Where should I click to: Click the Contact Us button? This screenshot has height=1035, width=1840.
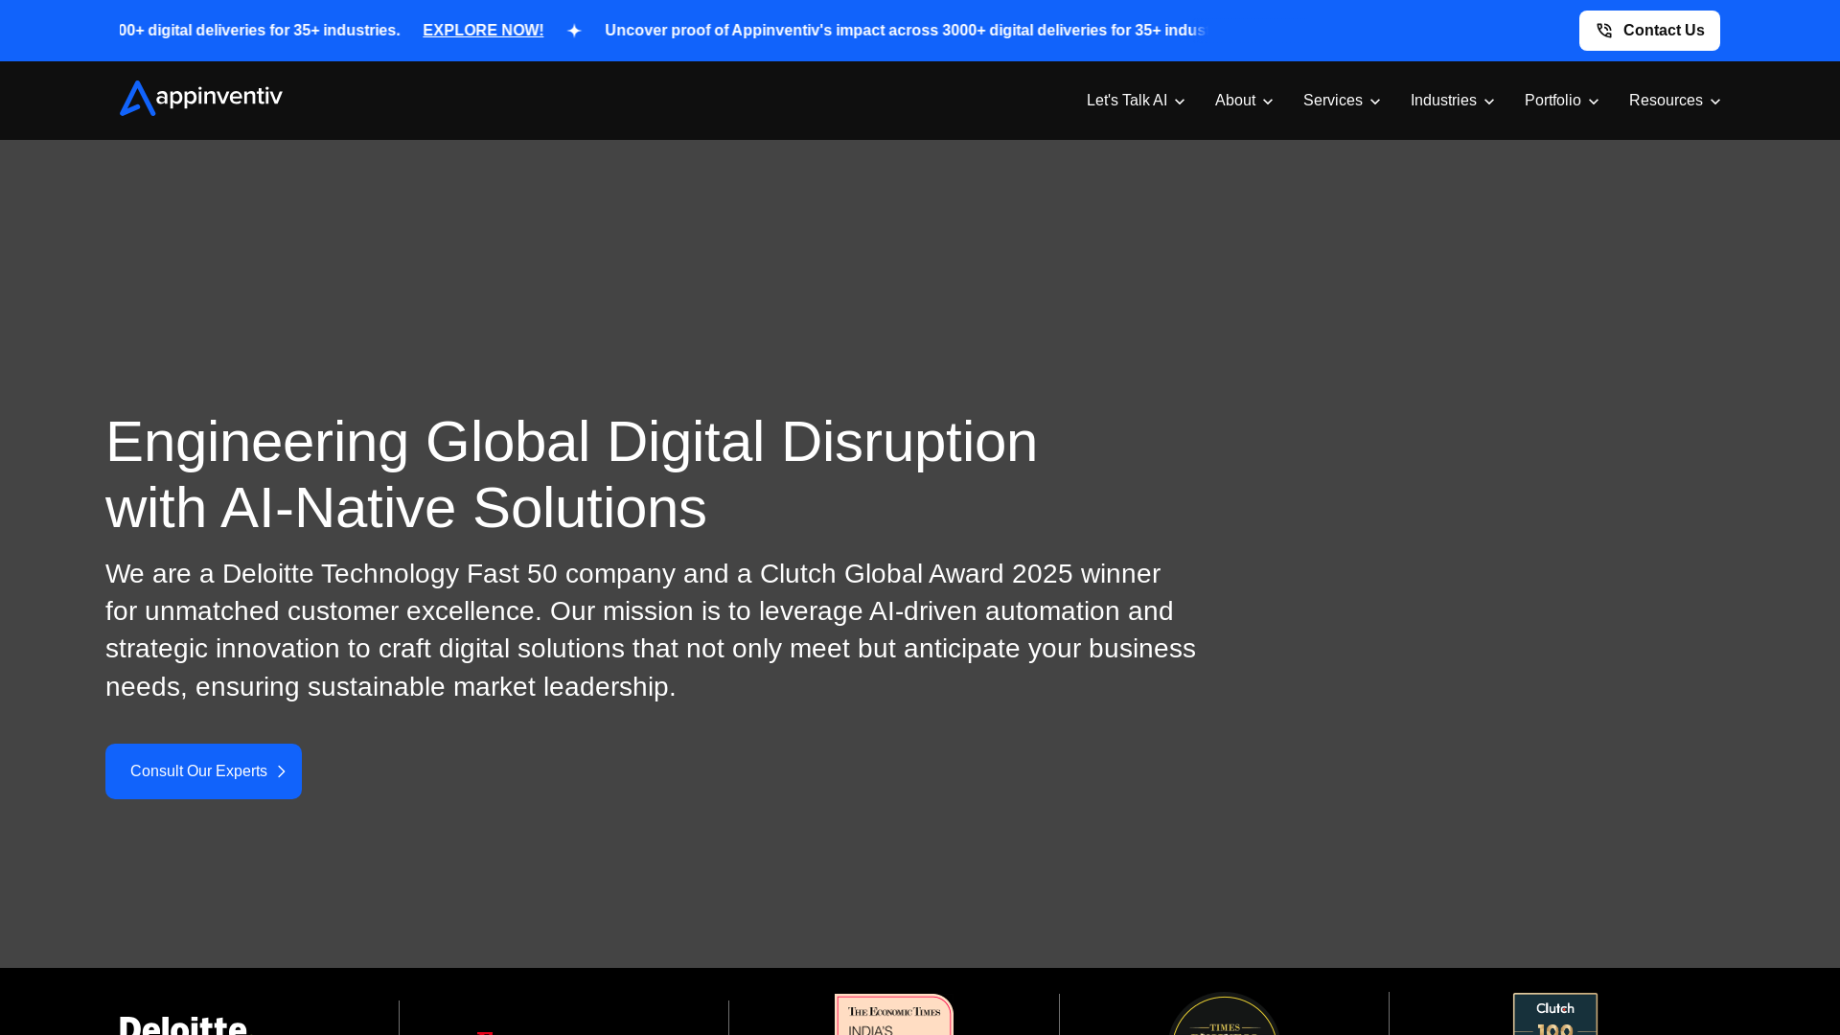(x=1649, y=31)
